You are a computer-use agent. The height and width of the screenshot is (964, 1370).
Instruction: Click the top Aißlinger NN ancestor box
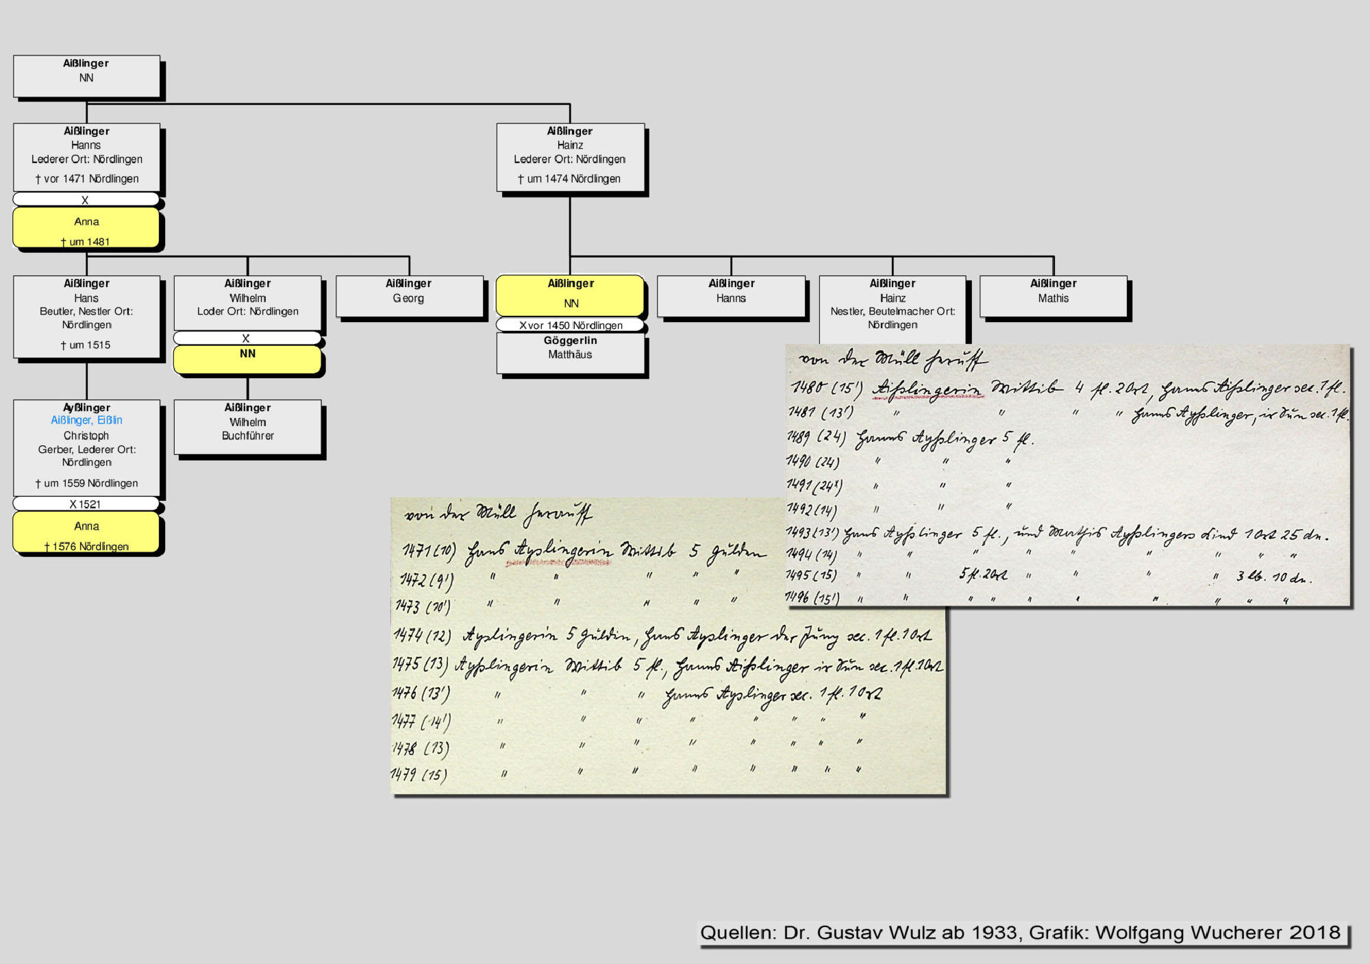86,75
